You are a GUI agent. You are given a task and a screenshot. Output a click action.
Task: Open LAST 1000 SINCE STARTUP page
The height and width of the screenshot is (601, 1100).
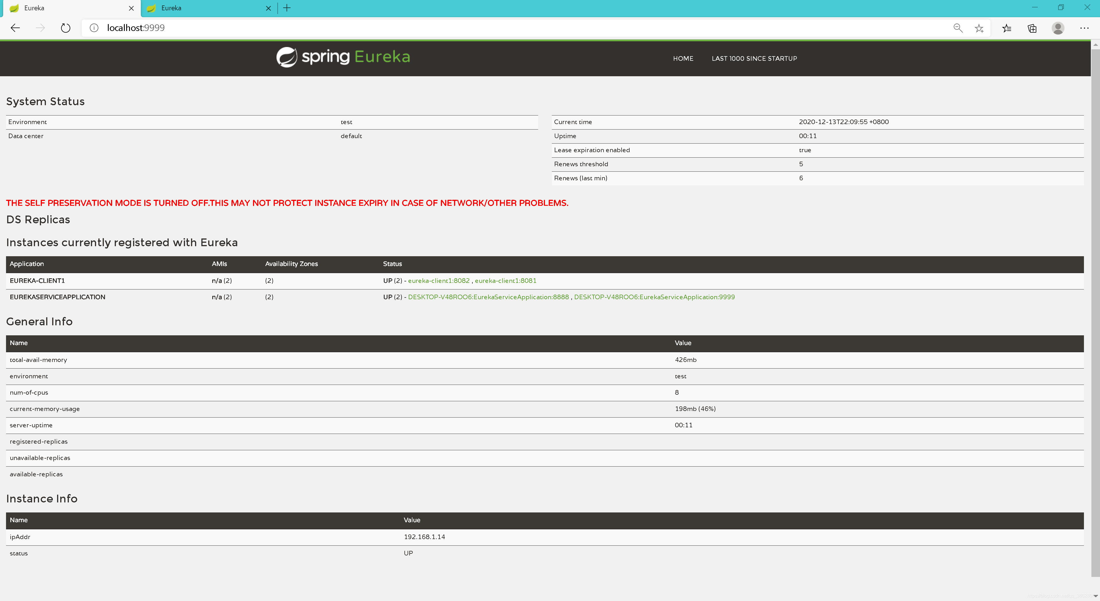754,58
